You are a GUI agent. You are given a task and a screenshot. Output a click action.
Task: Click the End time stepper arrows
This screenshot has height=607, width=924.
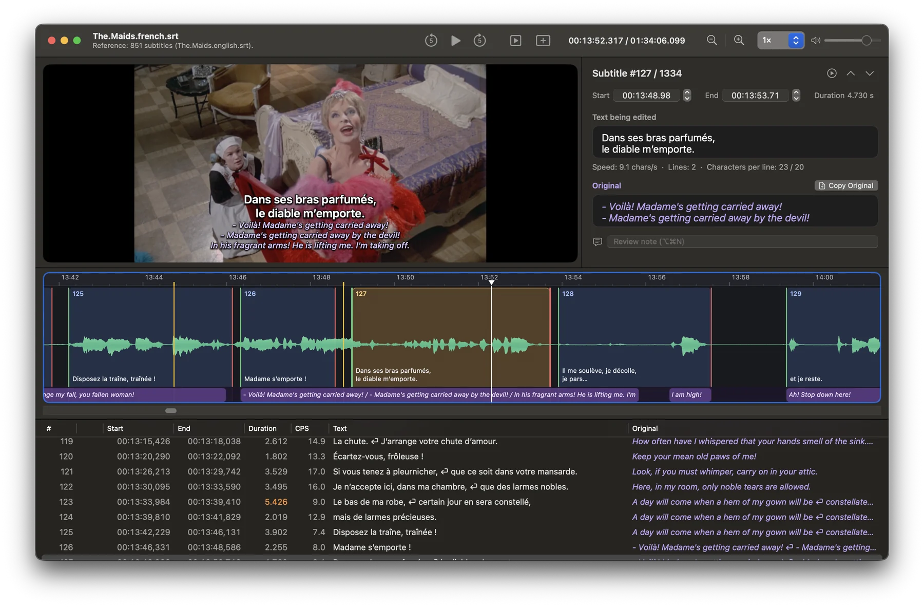coord(796,96)
